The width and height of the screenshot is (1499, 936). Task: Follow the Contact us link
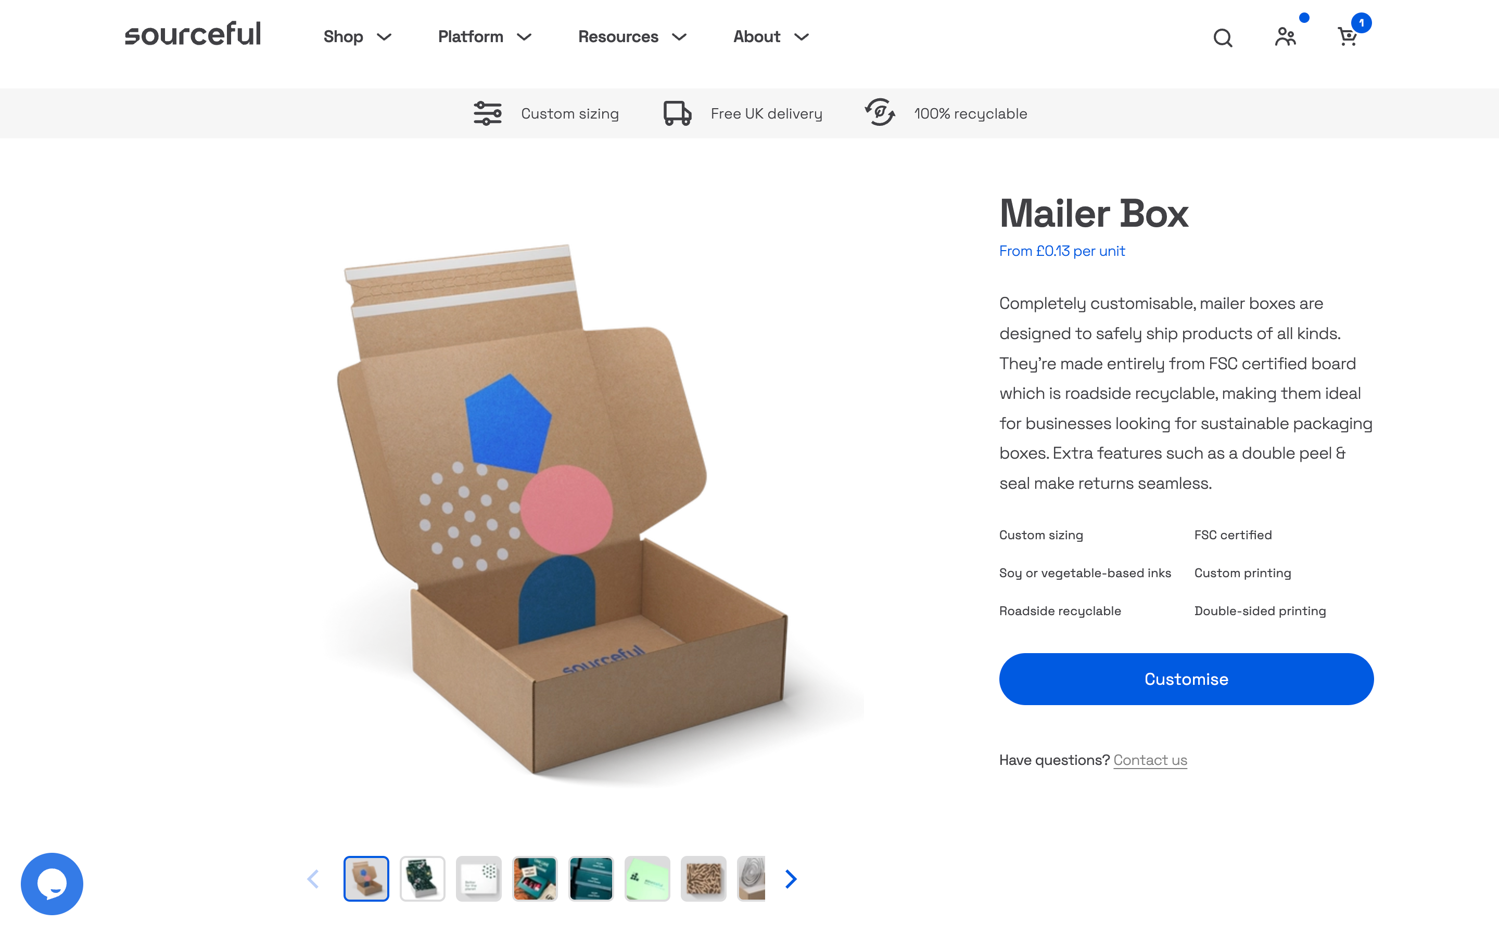click(1150, 760)
